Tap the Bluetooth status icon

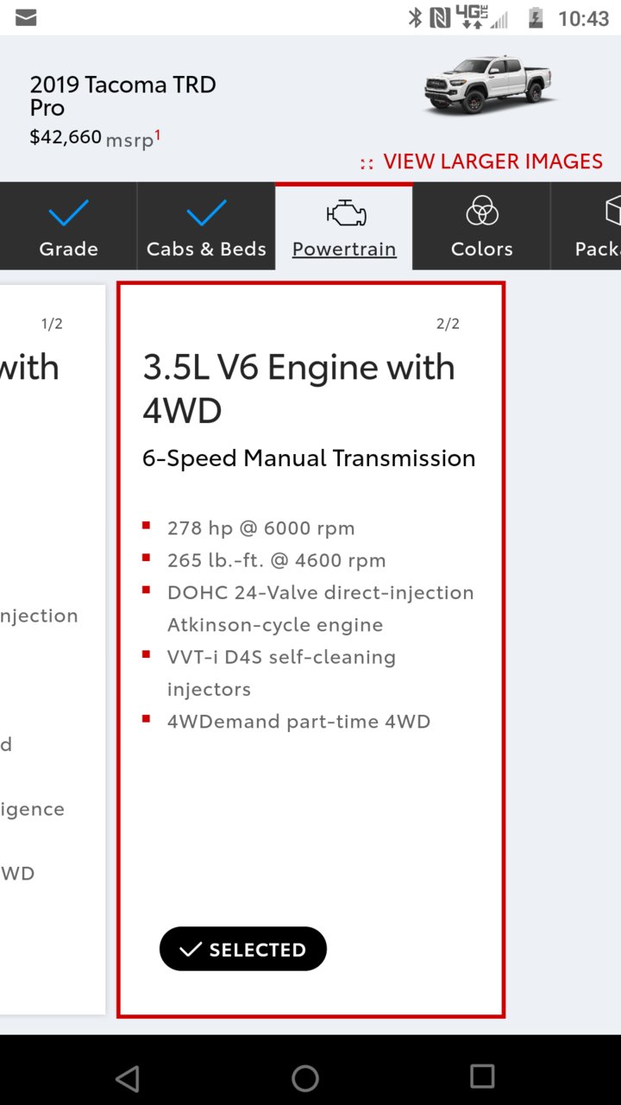coord(415,17)
